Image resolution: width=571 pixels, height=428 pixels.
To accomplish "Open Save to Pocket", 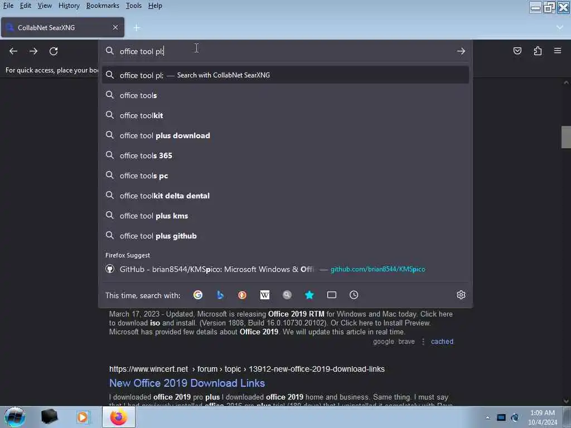I will coord(517,51).
